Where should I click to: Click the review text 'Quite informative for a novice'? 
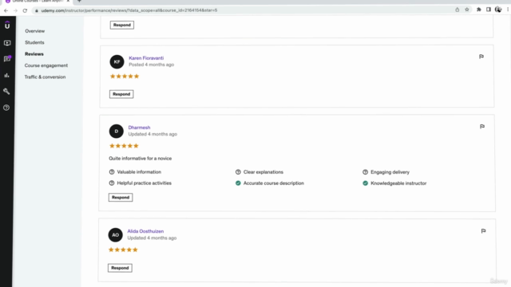click(x=141, y=159)
